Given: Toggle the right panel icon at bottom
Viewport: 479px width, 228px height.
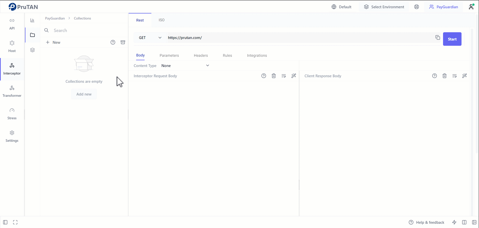Looking at the screenshot, I should (x=474, y=222).
